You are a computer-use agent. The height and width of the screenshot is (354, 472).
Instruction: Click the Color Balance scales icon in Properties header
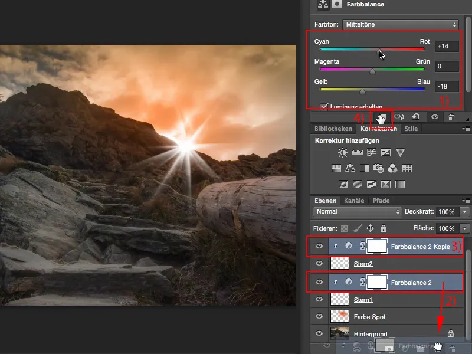(x=323, y=4)
